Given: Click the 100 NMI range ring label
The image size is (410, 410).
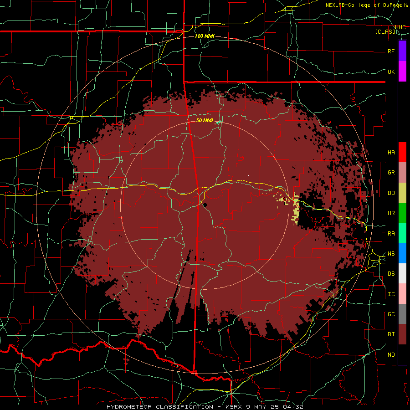Looking at the screenshot, I should tap(205, 36).
